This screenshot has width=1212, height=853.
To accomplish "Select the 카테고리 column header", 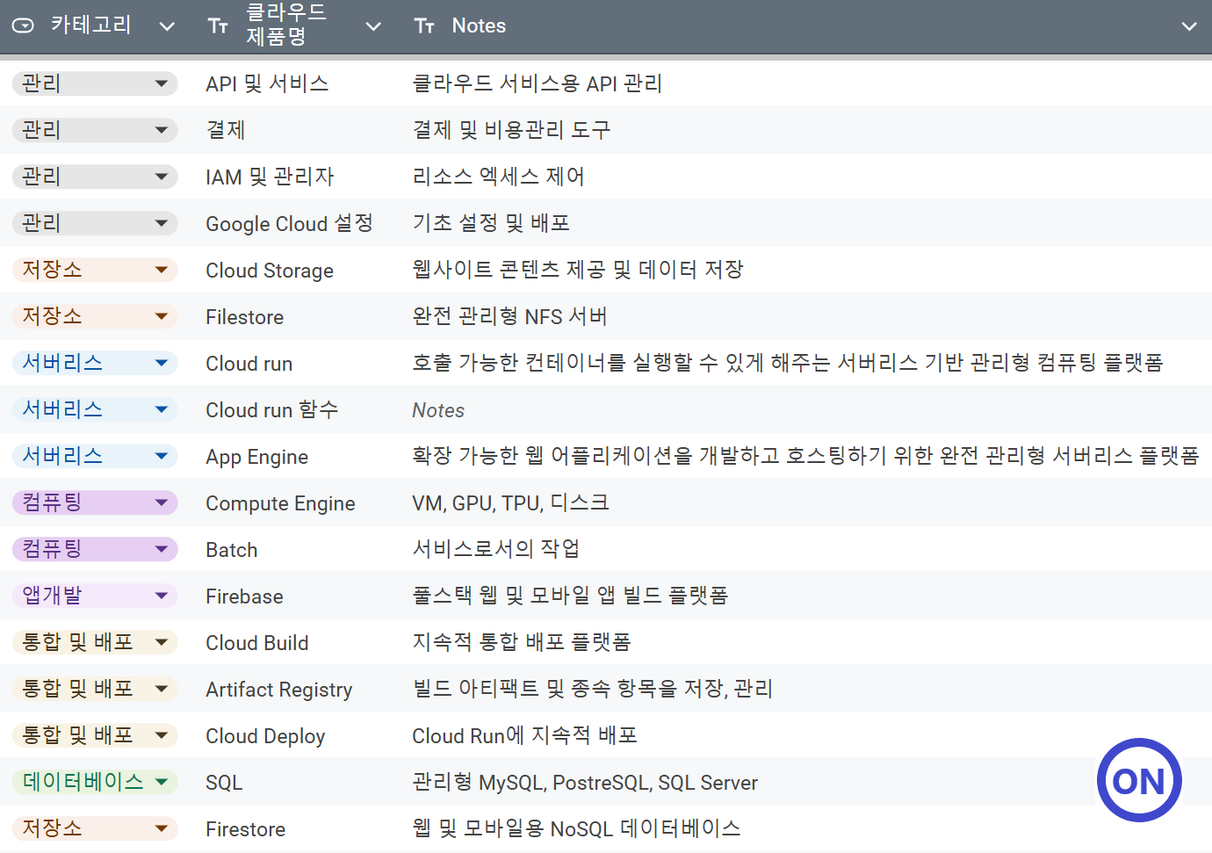I will click(90, 25).
